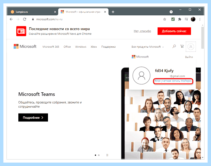Click the account user icon in header
The height and width of the screenshot is (166, 211).
[x=191, y=47]
